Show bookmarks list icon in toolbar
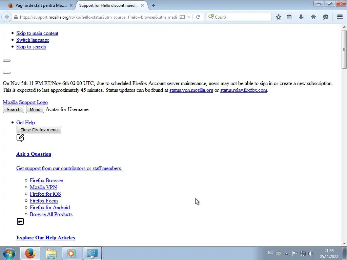347x260 pixels. pyautogui.click(x=289, y=17)
